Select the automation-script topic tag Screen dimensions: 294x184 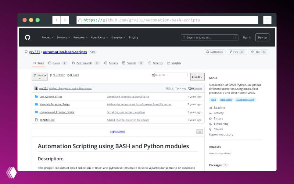[x=245, y=100]
